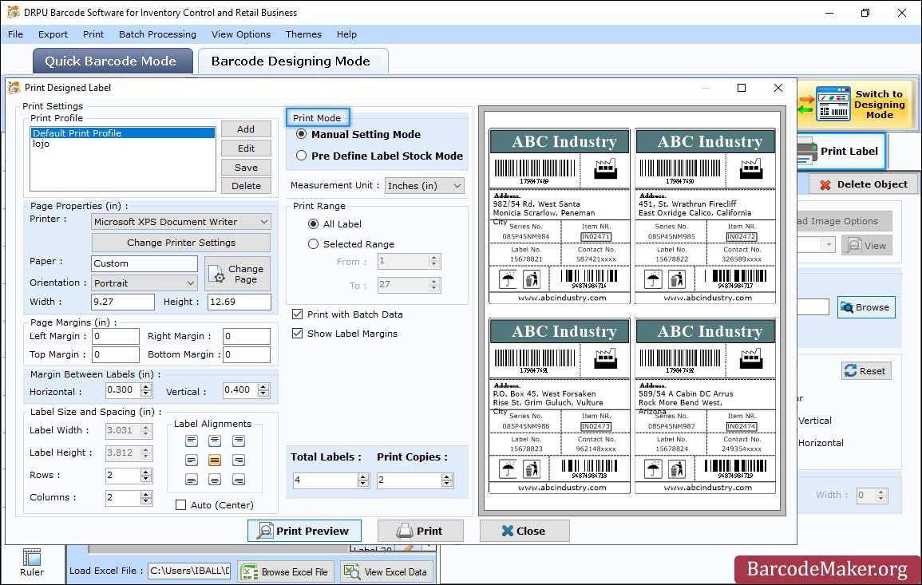Click the Load Excel File path field

(189, 571)
